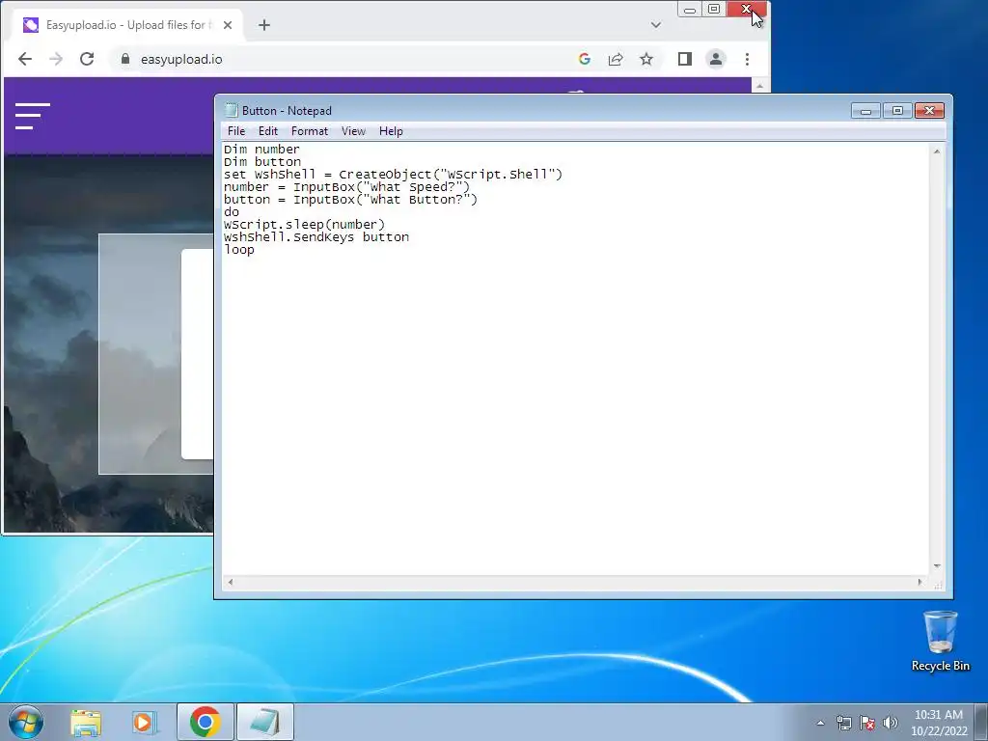
Task: Open the Windows Start menu
Action: point(26,722)
